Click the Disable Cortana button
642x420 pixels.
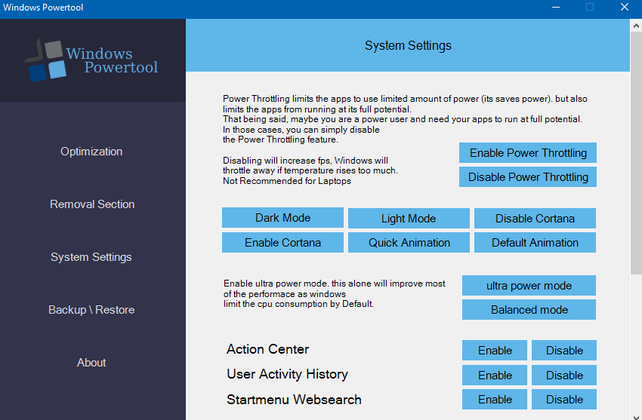(535, 218)
